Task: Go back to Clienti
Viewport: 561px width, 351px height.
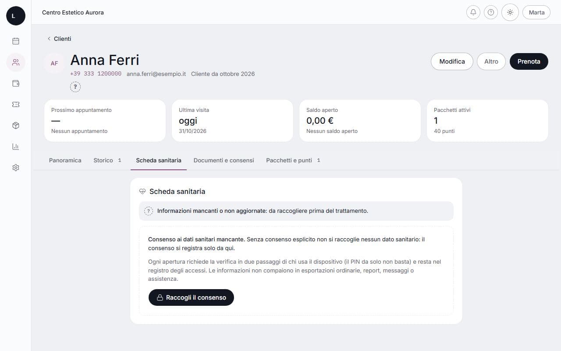Action: coord(59,39)
